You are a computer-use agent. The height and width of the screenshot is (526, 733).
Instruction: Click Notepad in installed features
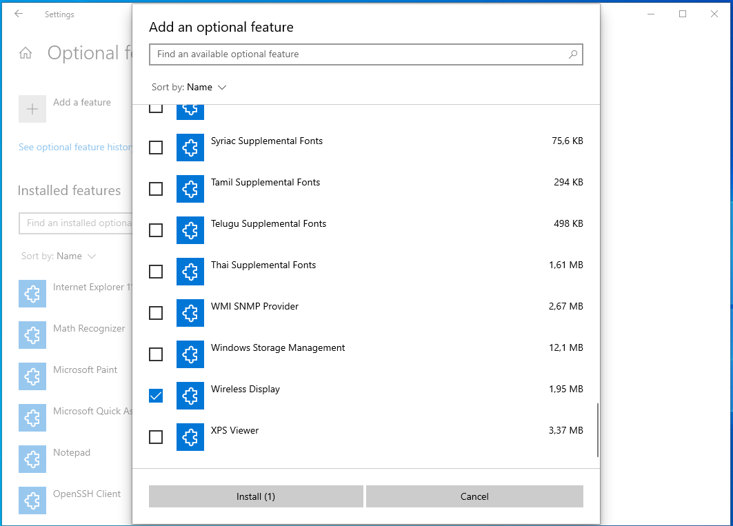(x=72, y=453)
